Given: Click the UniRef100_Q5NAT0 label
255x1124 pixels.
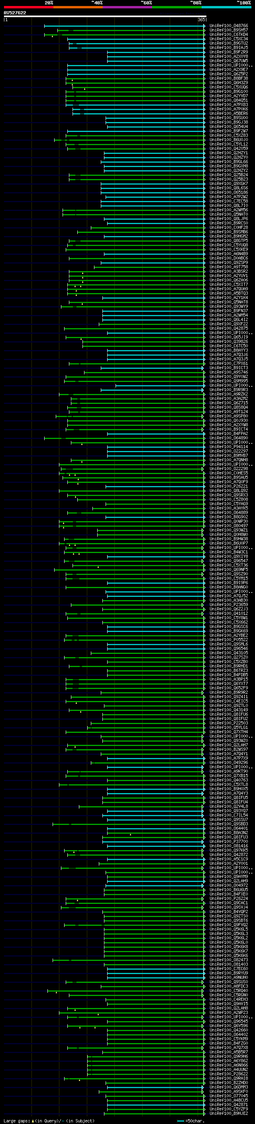Looking at the screenshot, I should [228, 214].
